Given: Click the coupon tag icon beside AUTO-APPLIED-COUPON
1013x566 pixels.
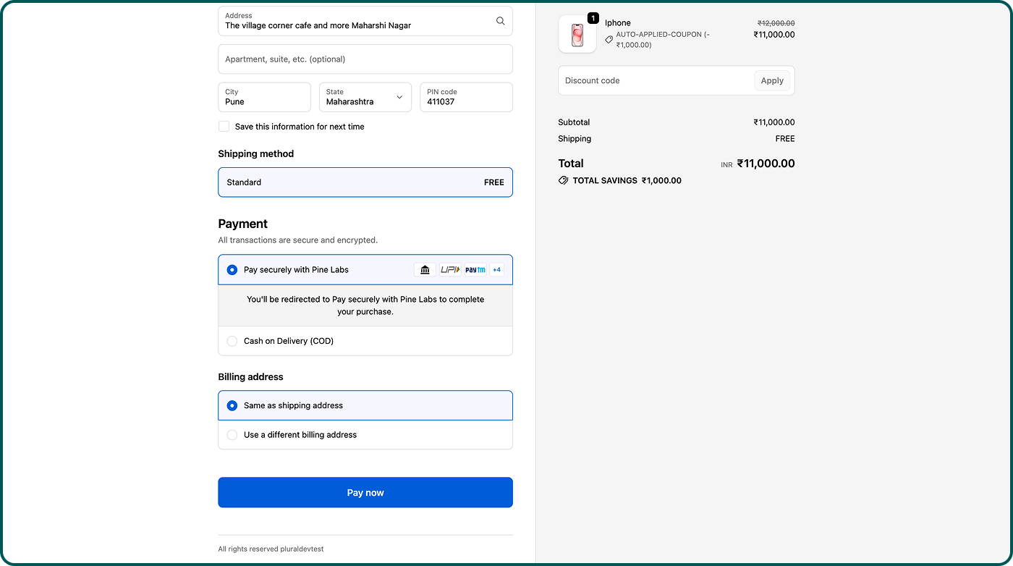Looking at the screenshot, I should pos(609,40).
